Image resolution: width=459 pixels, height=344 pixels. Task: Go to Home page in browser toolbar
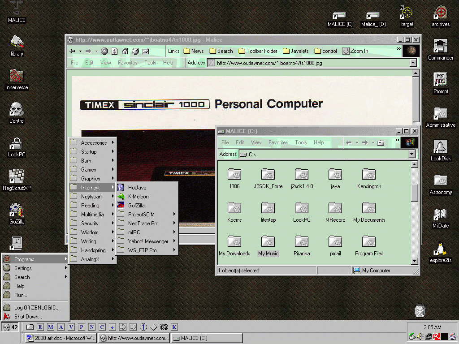pyautogui.click(x=125, y=51)
